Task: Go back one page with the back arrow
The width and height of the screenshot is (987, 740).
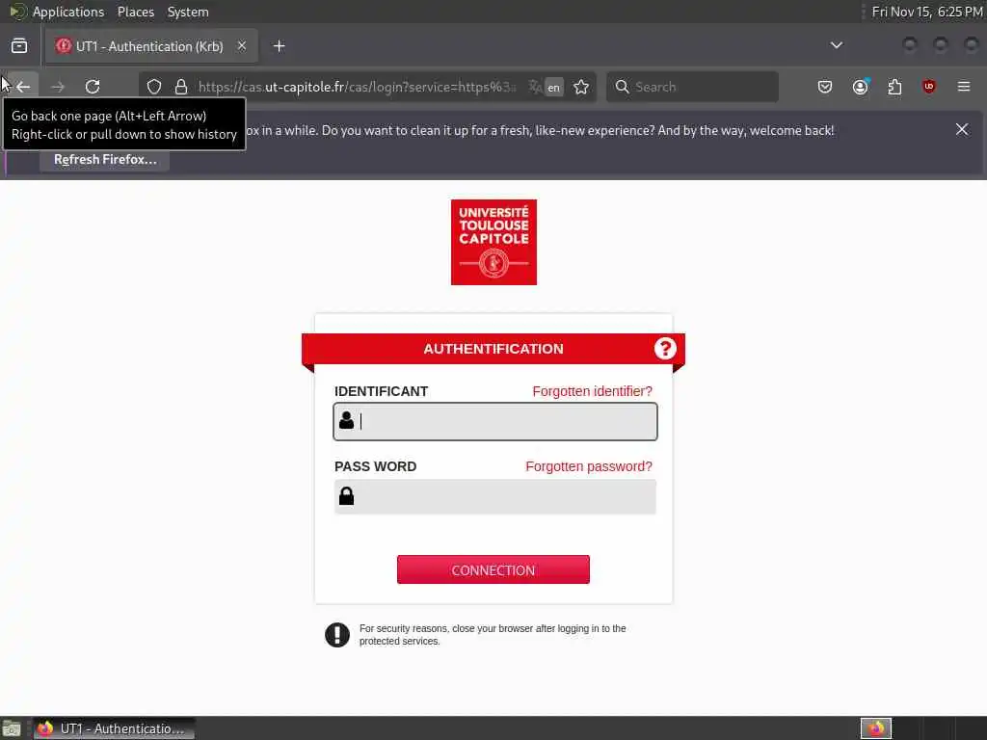Action: click(23, 87)
